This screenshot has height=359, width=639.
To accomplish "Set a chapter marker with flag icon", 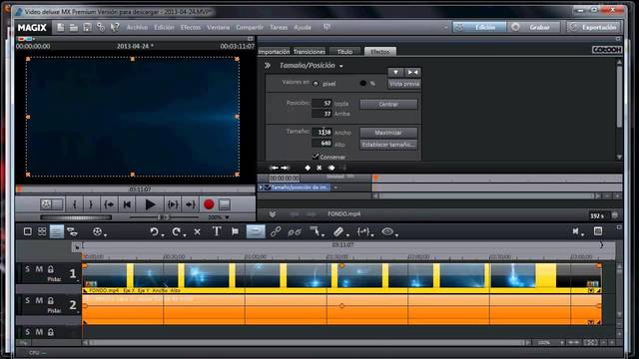I will [x=236, y=231].
